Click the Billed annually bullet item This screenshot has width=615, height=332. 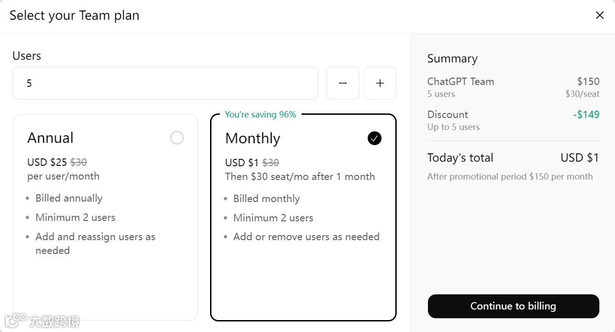click(69, 198)
